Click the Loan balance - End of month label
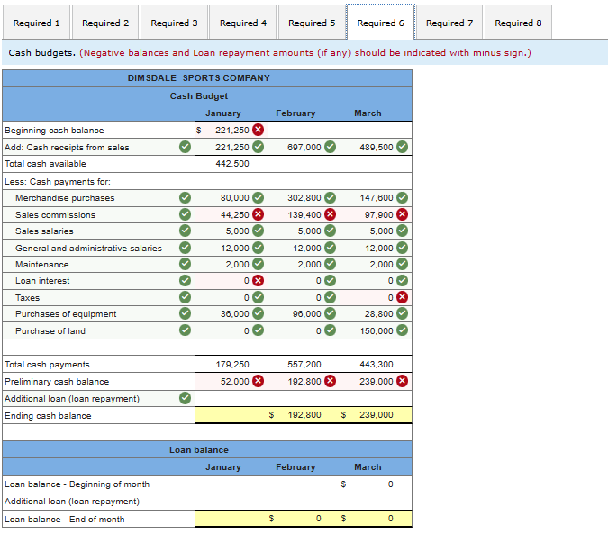This screenshot has height=534, width=608. tap(65, 520)
